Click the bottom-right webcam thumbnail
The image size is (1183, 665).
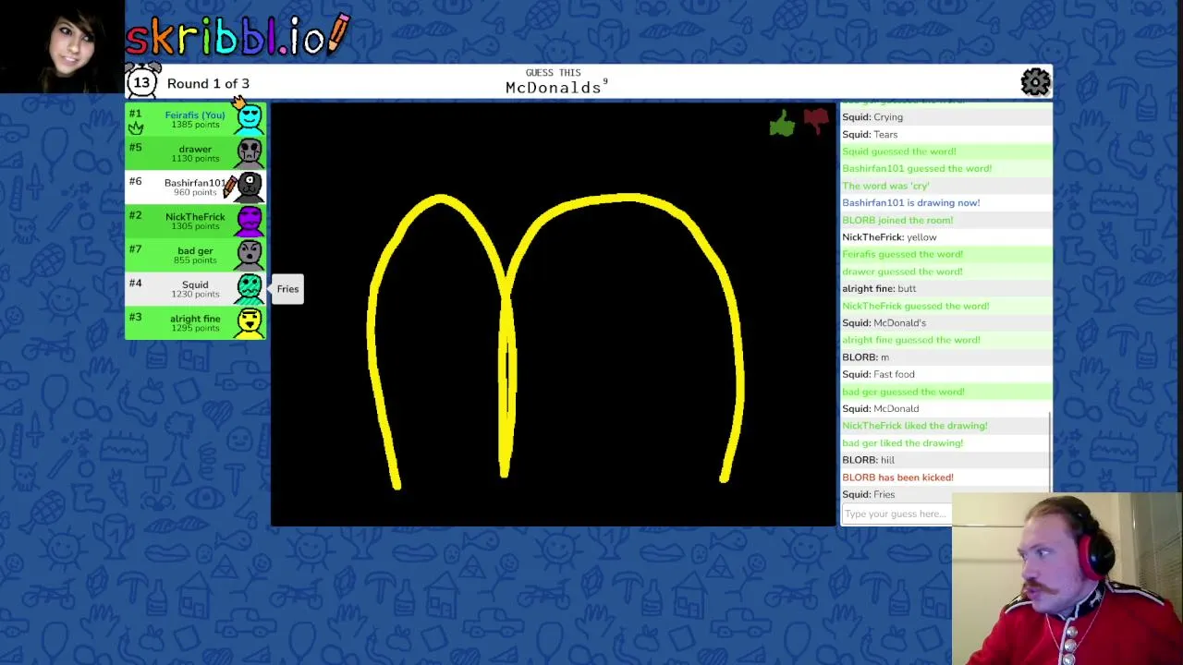click(1067, 579)
